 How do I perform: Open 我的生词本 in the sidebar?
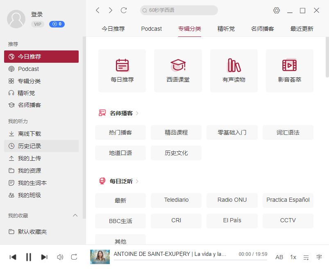41,183
